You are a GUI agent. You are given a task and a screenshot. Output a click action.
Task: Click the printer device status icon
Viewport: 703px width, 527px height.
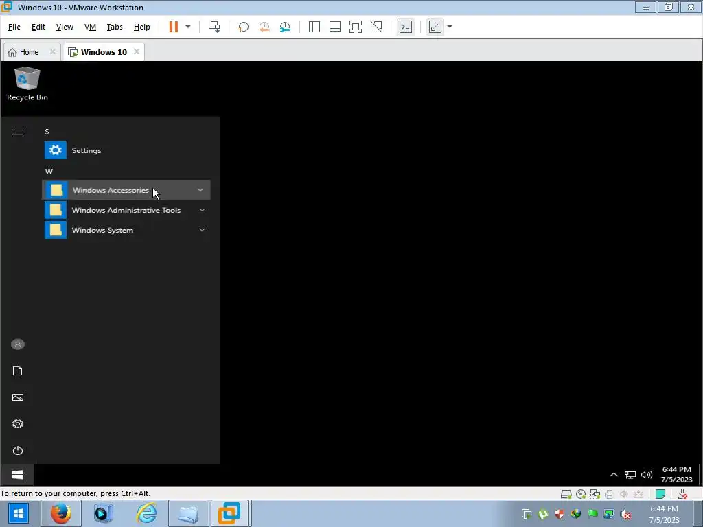[610, 494]
